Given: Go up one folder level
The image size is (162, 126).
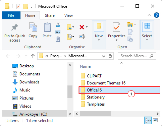Looking at the screenshot, I should pos(33,56).
